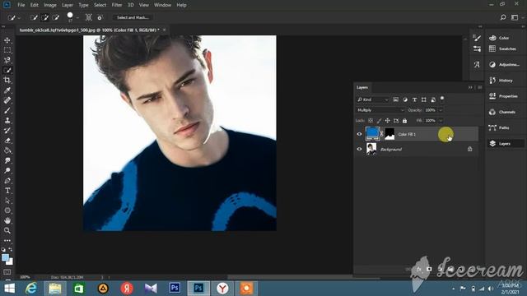This screenshot has width=527, height=296.
Task: Reset default foreground and background colors
Action: pos(3,250)
